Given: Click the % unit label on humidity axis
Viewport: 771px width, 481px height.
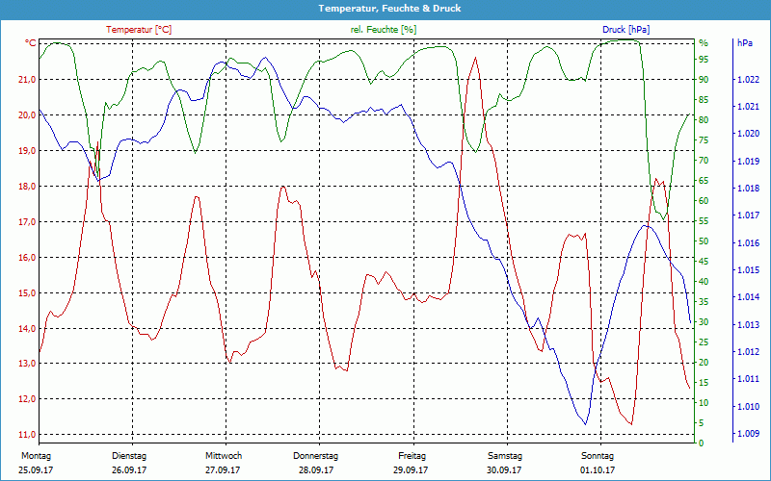Looking at the screenshot, I should pyautogui.click(x=704, y=43).
